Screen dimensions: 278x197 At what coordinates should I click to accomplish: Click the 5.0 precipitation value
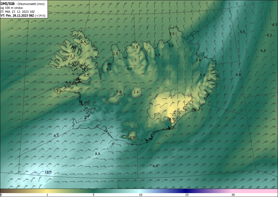(x=171, y=46)
